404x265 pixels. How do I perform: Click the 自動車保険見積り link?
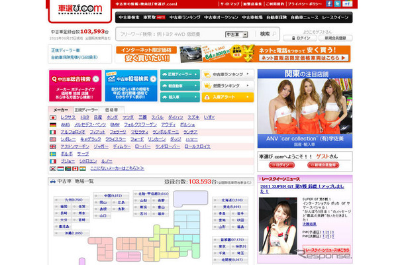coord(74,57)
